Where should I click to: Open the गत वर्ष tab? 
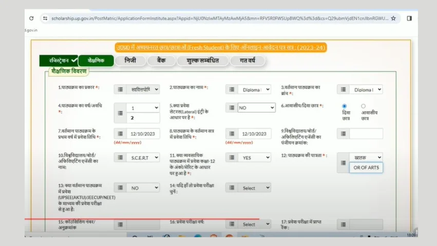247,61
